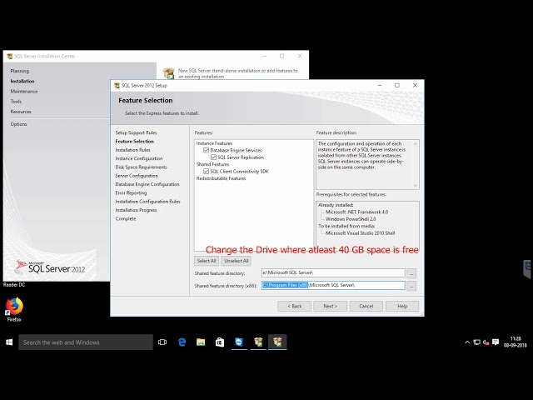Viewport: 533px width, 400px height.
Task: Select Installation in Installation Center
Action: pos(22,82)
